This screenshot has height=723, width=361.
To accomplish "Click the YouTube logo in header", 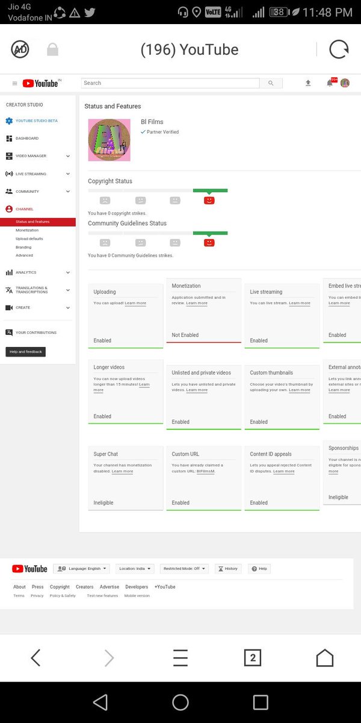I will 40,83.
